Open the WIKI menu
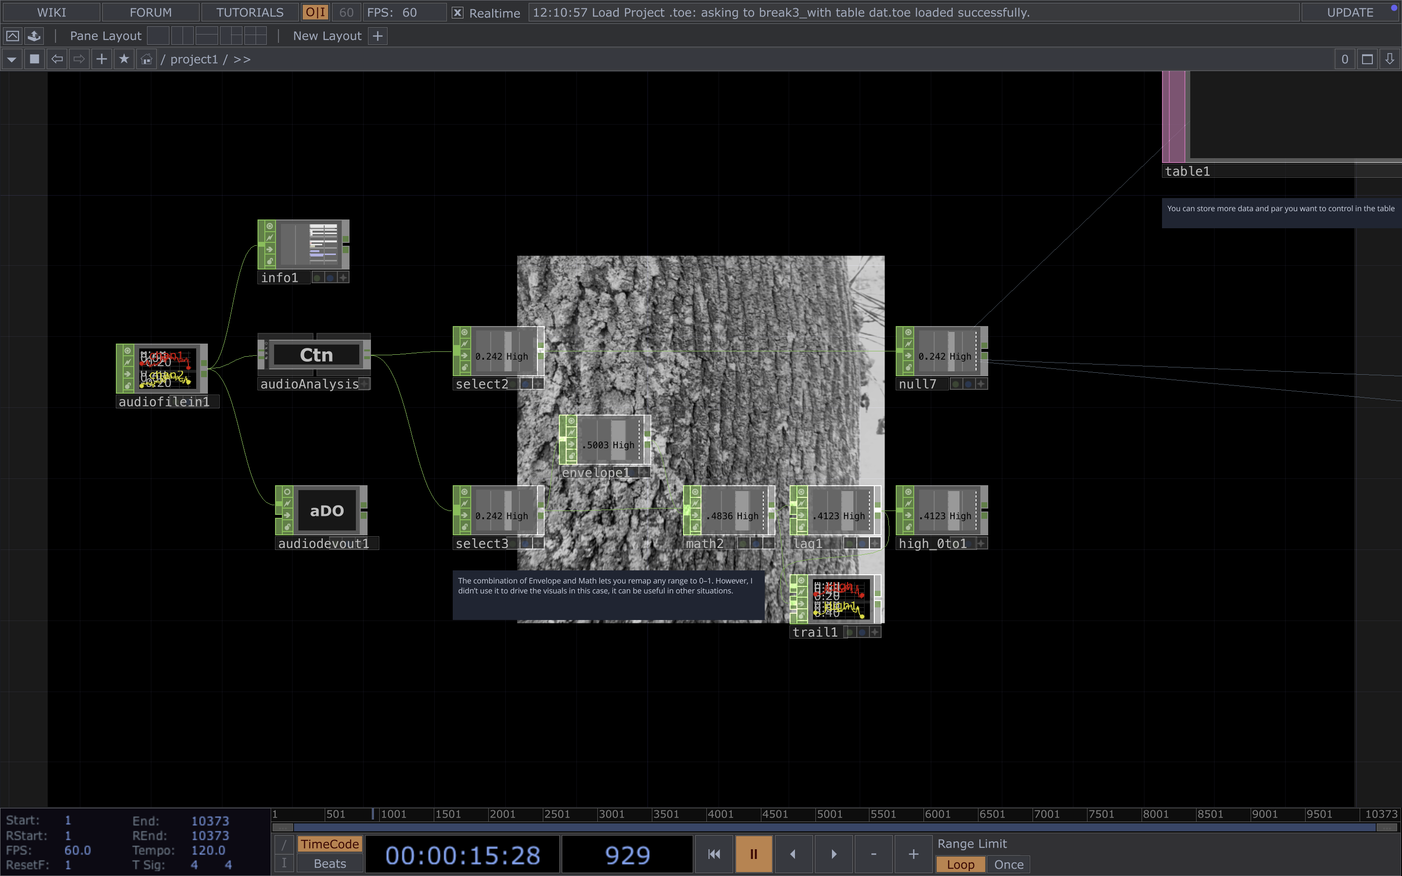This screenshot has height=876, width=1402. [x=51, y=13]
